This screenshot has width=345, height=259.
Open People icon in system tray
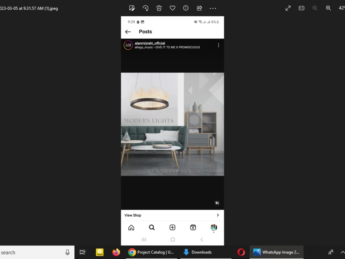pos(331,252)
